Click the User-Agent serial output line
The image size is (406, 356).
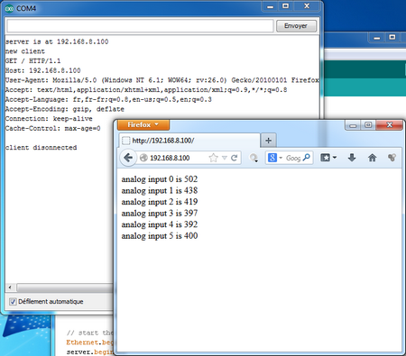pos(161,80)
